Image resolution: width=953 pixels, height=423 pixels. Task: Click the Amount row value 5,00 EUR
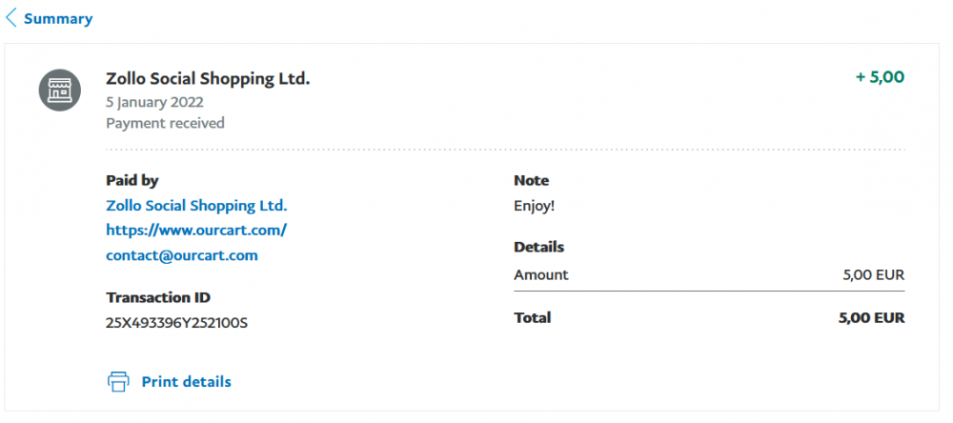point(873,275)
